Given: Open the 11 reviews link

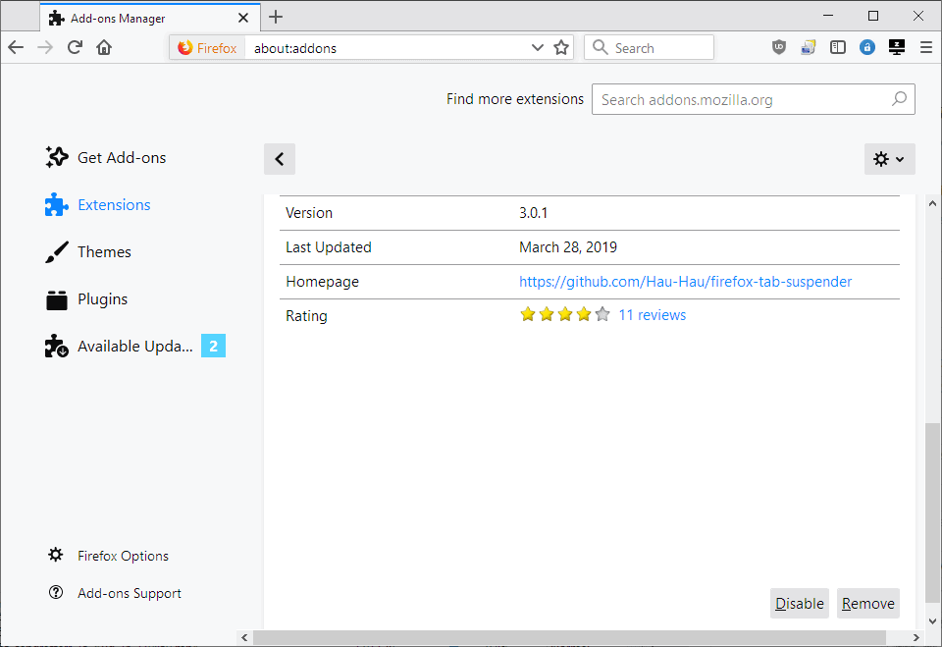Looking at the screenshot, I should pyautogui.click(x=652, y=315).
